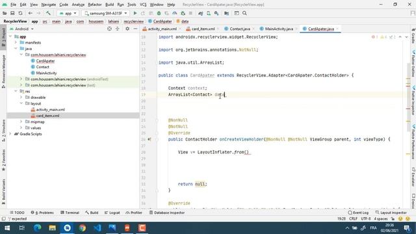416x234 pixels.
Task: Open the Layout Inspector
Action: [x=391, y=213]
